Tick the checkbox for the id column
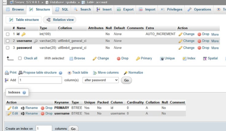The height and width of the screenshot is (131, 226). pos(8,34)
